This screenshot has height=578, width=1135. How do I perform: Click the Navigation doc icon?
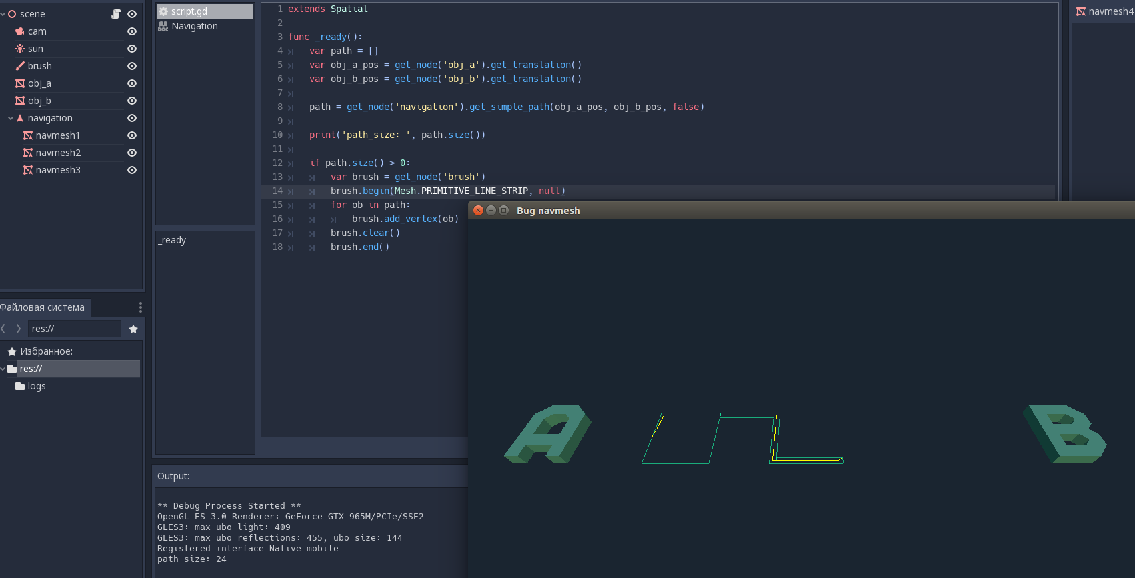[x=163, y=26]
